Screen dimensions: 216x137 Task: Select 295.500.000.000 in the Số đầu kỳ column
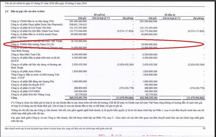point(148,21)
